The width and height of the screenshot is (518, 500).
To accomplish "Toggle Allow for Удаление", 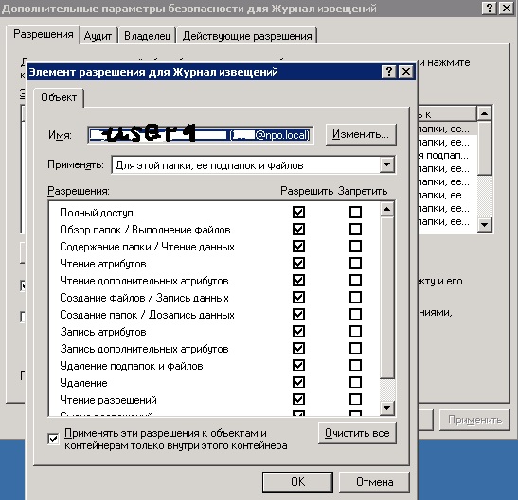I will 298,383.
